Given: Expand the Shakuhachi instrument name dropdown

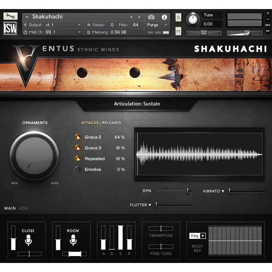Looking at the screenshot, I should coord(27,17).
